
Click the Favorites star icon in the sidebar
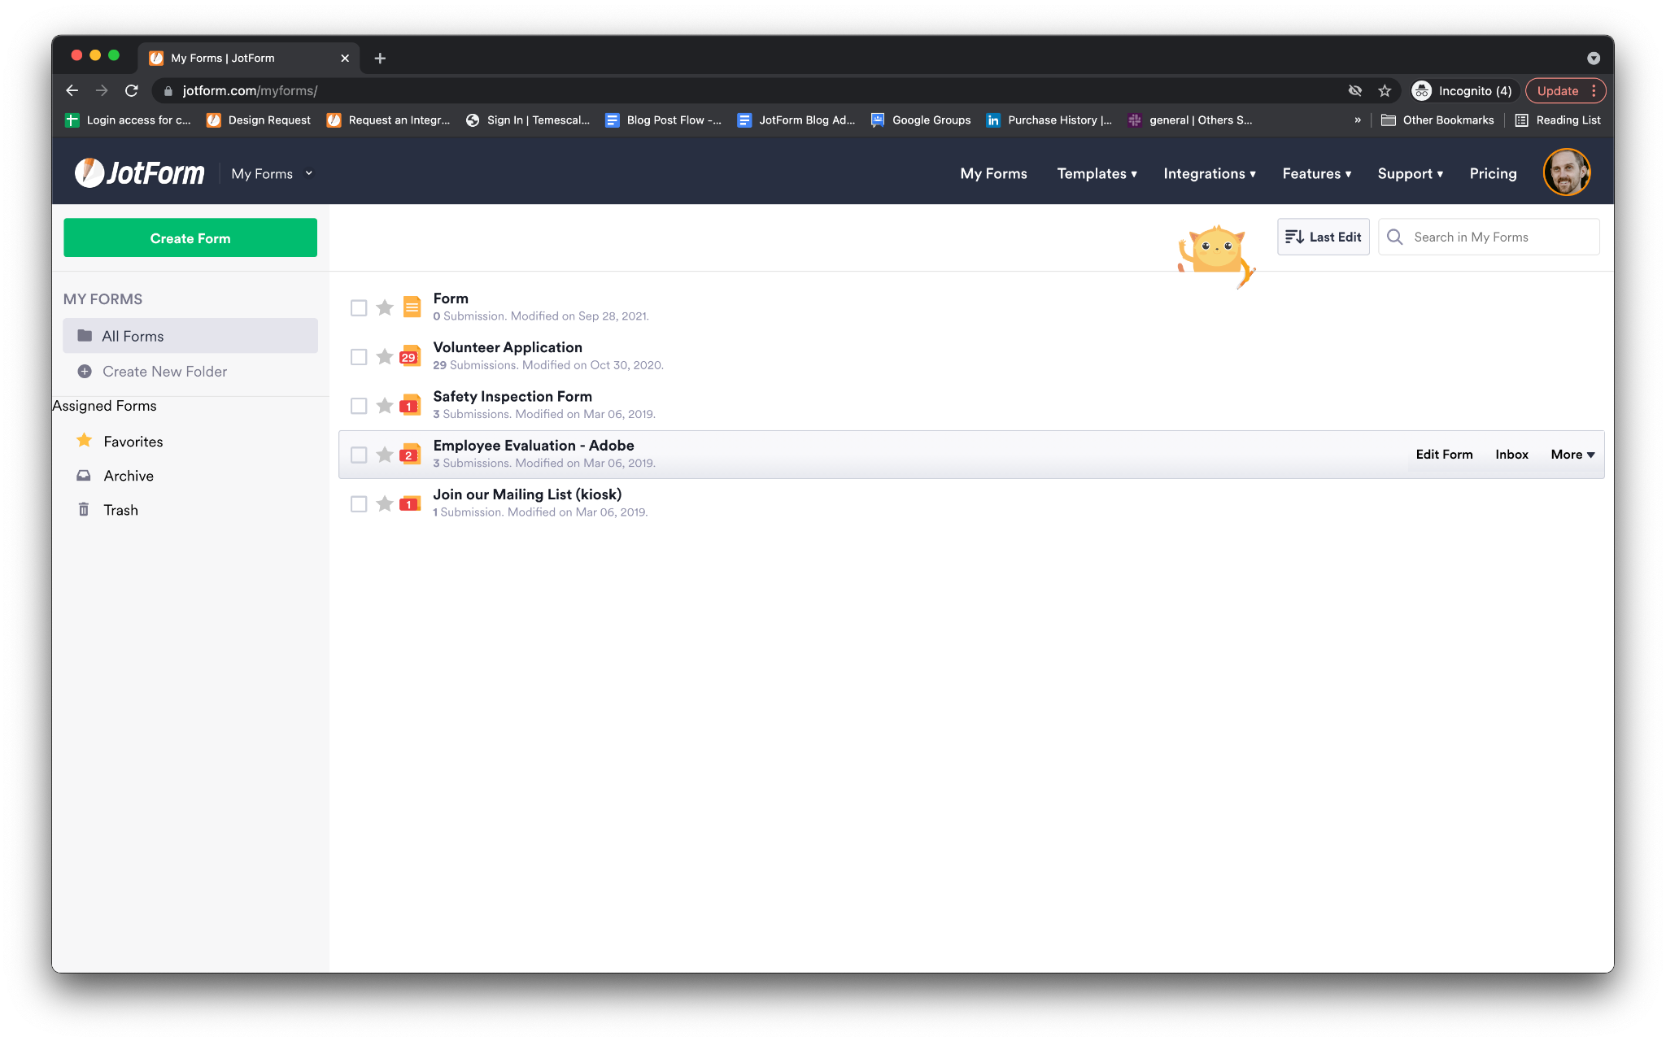point(84,441)
